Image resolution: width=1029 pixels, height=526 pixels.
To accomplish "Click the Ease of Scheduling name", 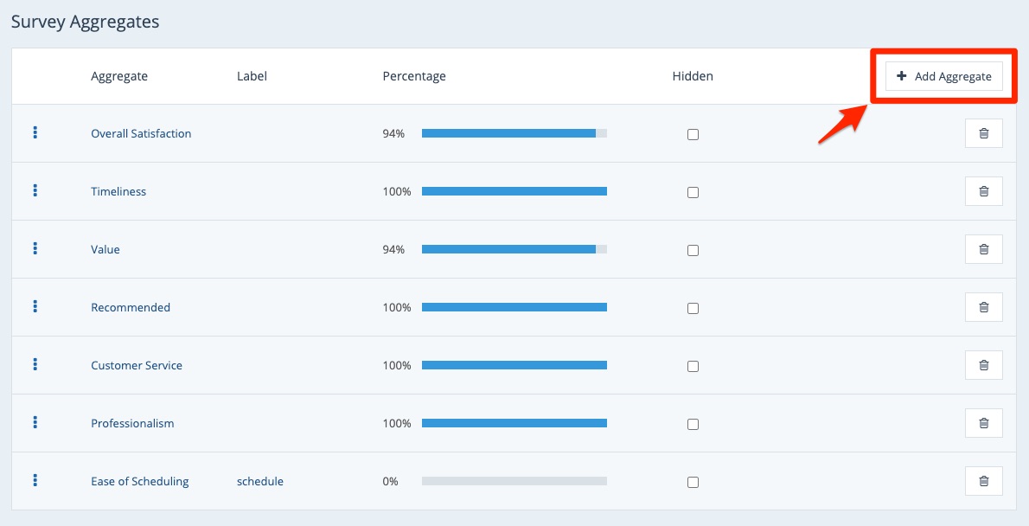I will [139, 481].
